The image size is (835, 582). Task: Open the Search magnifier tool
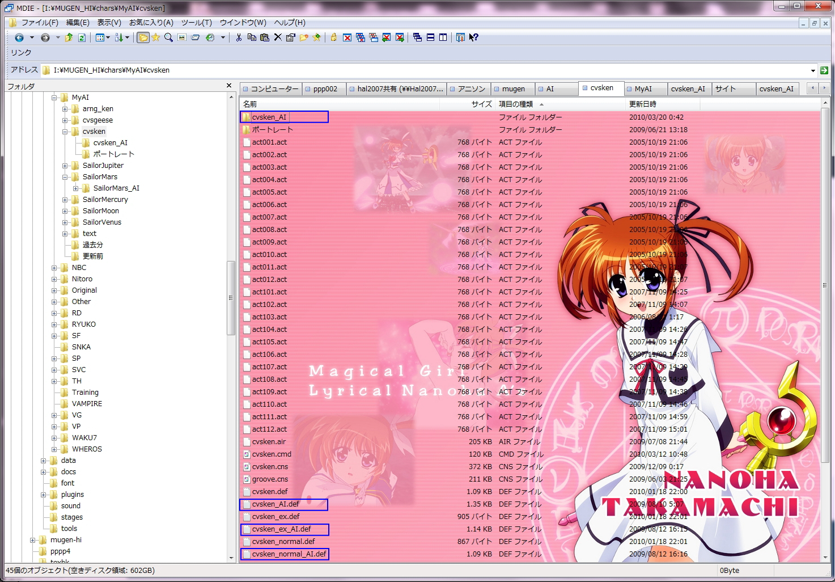pyautogui.click(x=168, y=37)
